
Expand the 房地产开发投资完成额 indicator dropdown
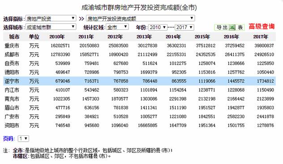pyautogui.click(x=141, y=18)
